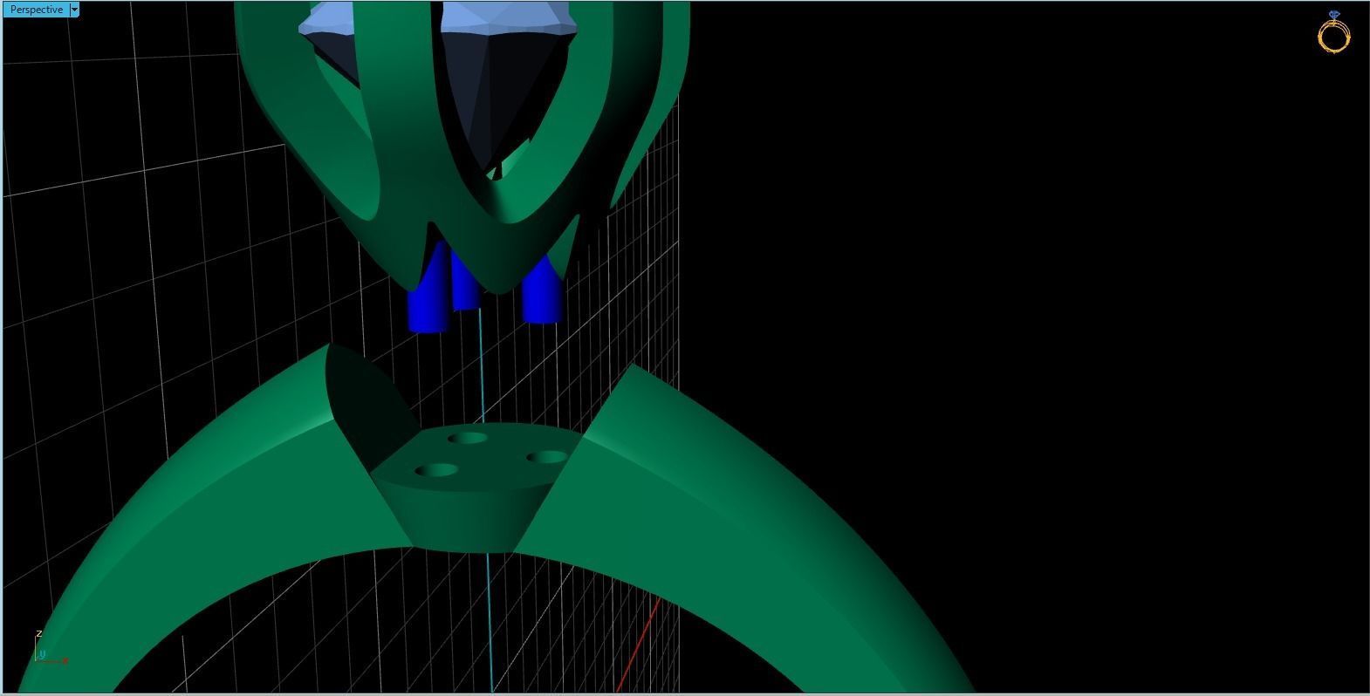Click the Perspective viewport title label
1370x696 pixels.
pos(36,10)
